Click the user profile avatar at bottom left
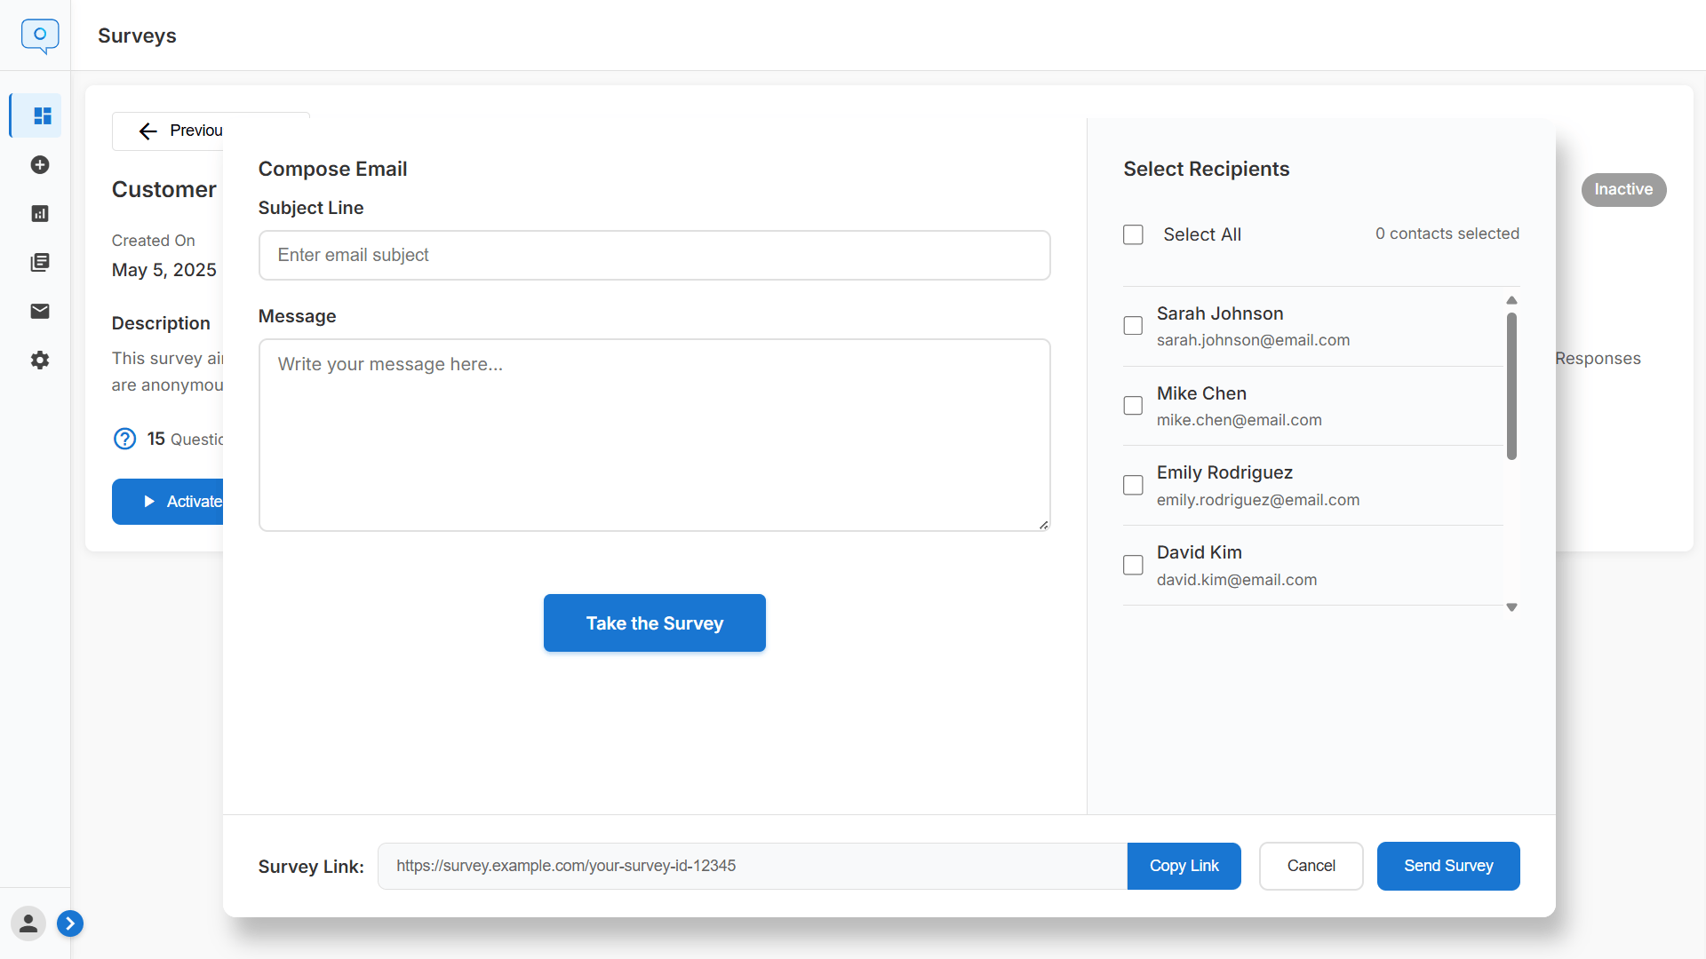 (x=28, y=923)
